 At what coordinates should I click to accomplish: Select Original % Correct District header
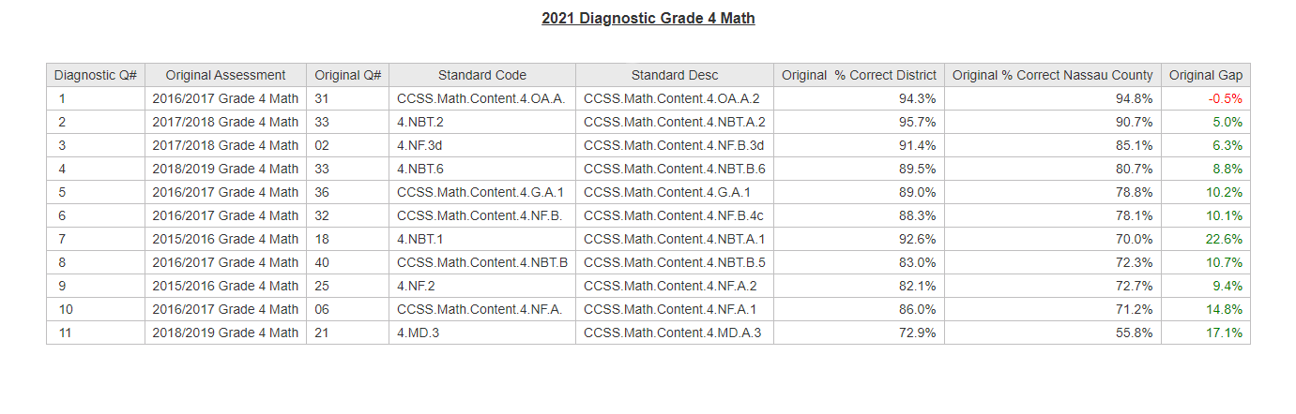pyautogui.click(x=859, y=75)
